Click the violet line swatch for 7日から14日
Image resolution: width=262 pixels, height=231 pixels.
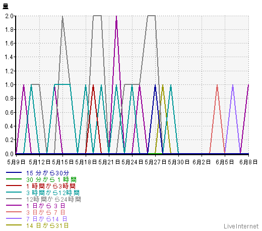coord(14,218)
